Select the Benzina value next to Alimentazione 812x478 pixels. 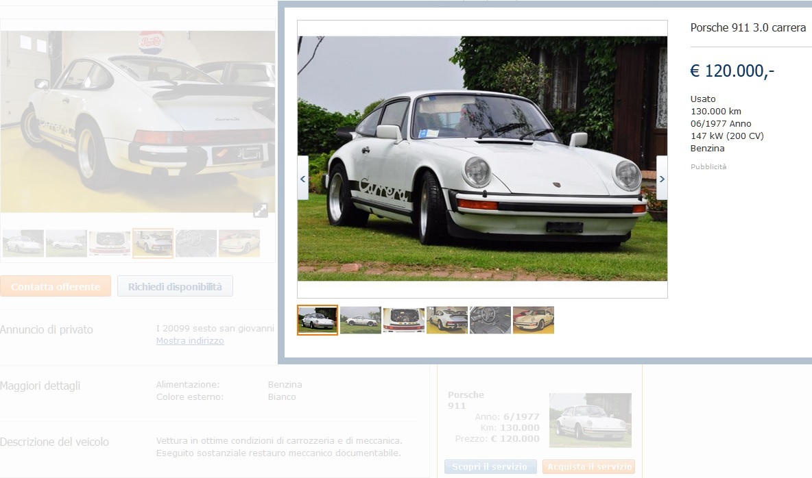click(285, 384)
